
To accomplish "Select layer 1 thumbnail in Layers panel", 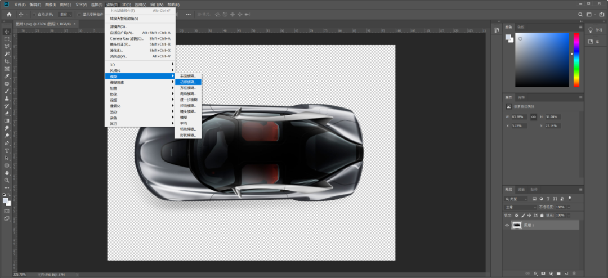I will [516, 225].
